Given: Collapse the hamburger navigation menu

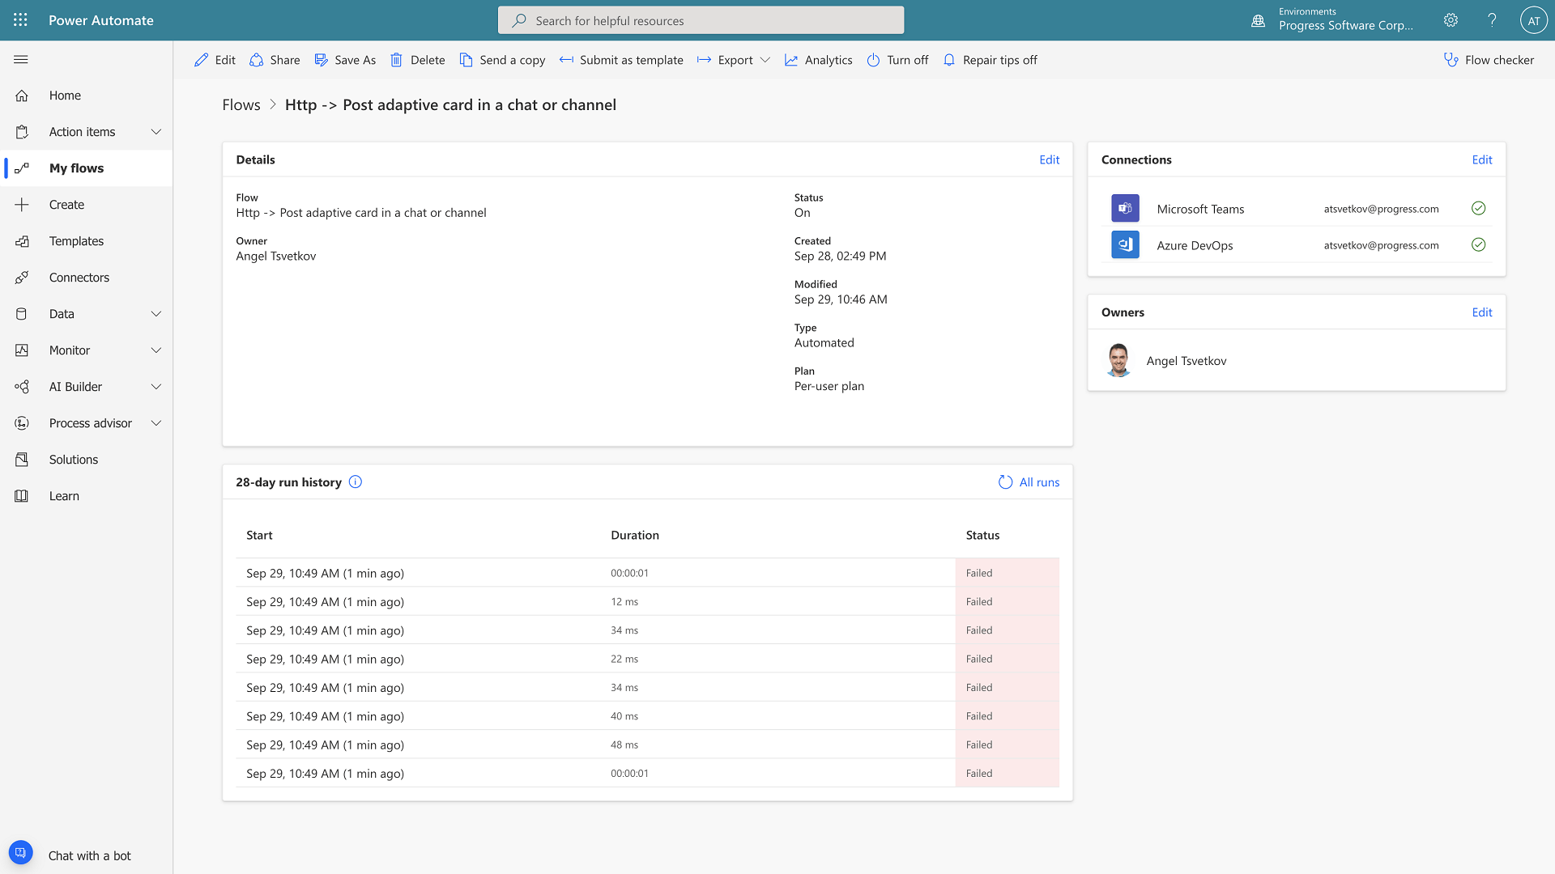Looking at the screenshot, I should tap(21, 60).
